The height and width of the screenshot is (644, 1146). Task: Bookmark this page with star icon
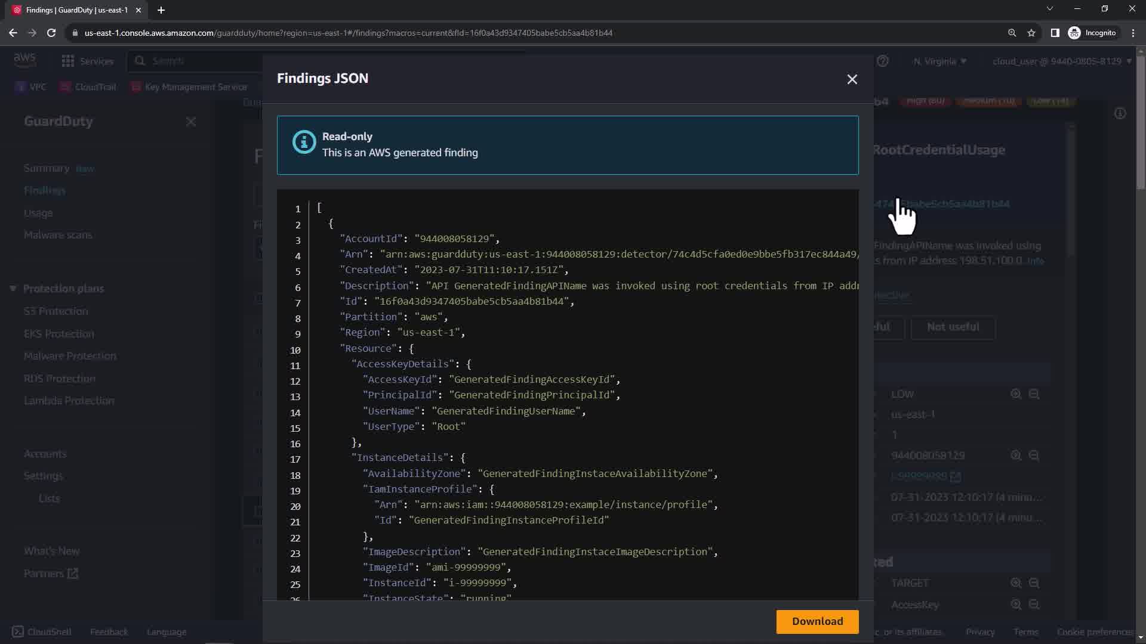[1031, 33]
